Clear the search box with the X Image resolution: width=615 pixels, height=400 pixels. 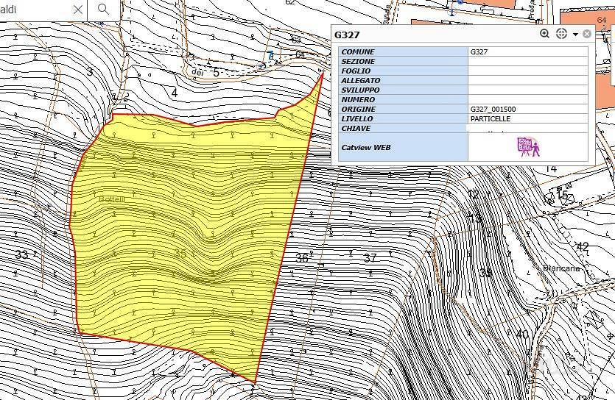tap(78, 9)
